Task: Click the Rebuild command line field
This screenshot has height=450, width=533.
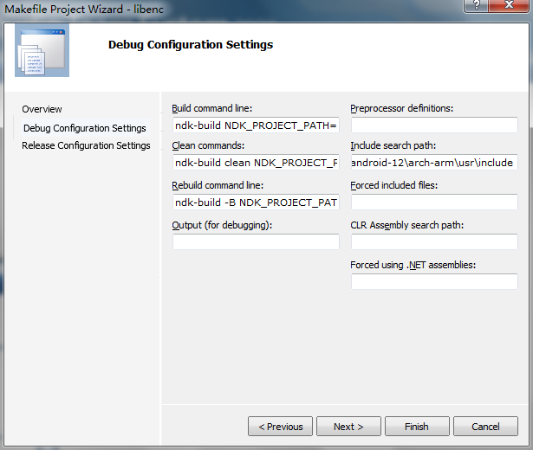Action: point(255,202)
